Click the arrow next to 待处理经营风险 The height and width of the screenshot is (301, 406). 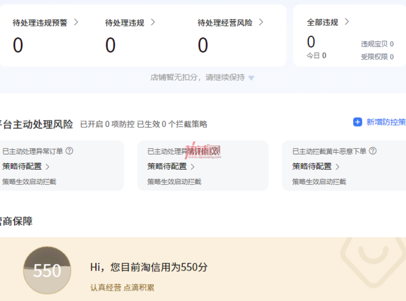point(261,22)
